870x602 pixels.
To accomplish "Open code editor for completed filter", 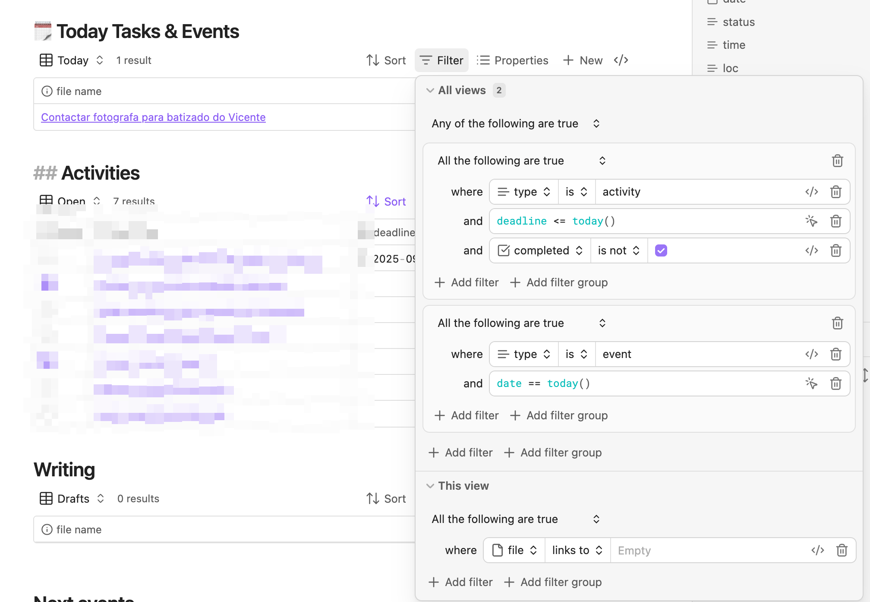I will (x=811, y=250).
